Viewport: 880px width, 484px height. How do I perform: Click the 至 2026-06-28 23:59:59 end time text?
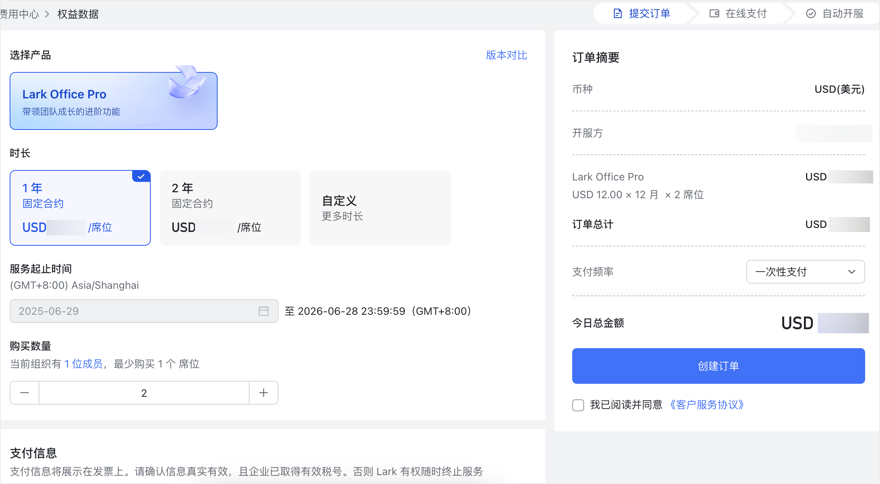point(378,311)
